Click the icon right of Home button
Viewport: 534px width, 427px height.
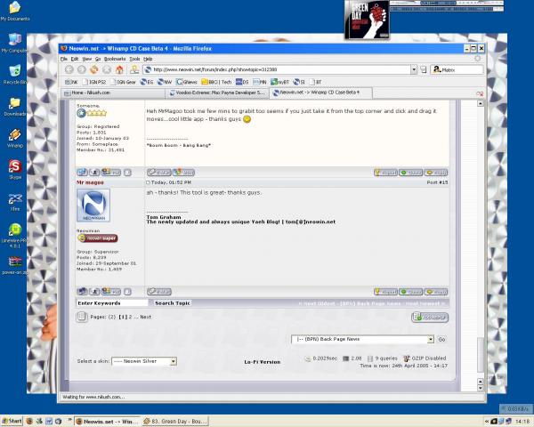[134, 69]
